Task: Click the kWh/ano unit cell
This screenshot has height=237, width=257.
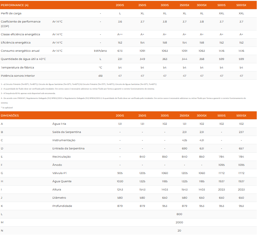Action: pos(100,51)
